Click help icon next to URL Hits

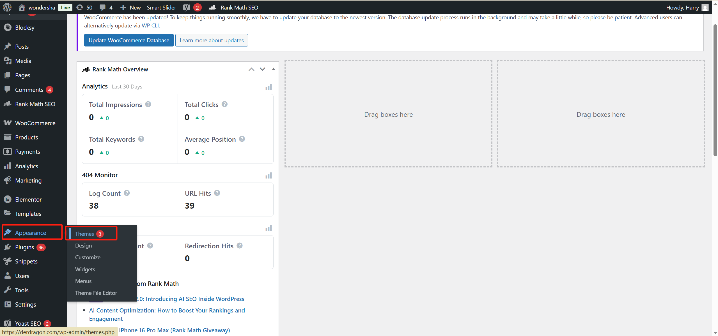[217, 193]
